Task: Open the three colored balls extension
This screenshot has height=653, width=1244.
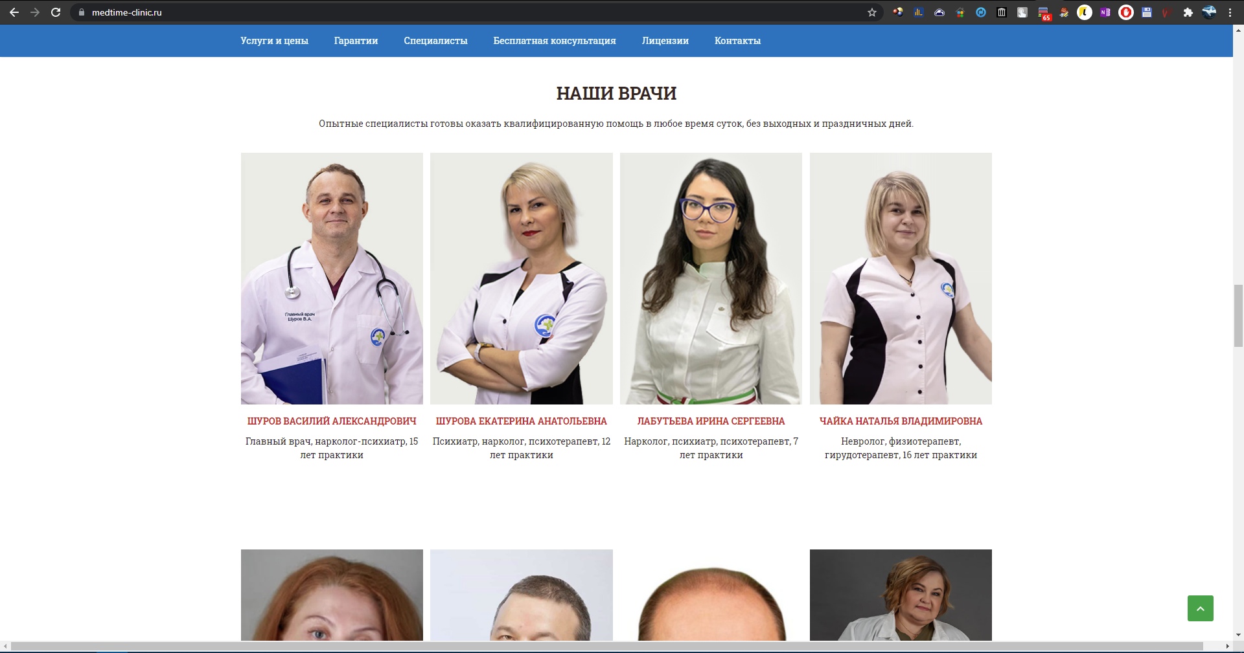Action: (898, 12)
